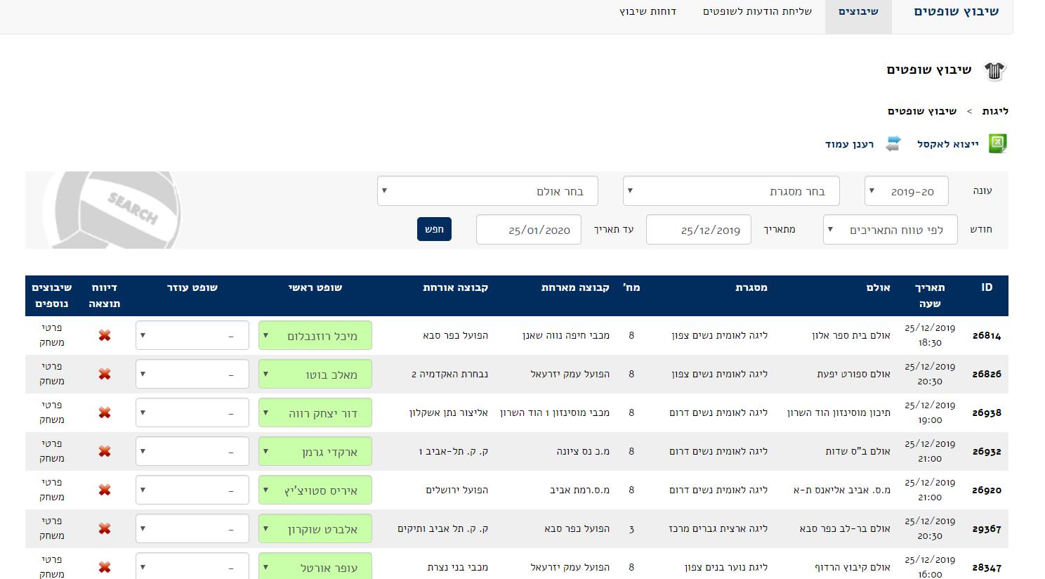Image resolution: width=1045 pixels, height=579 pixels.
Task: Click red X result report for game 26814
Action: coord(105,335)
